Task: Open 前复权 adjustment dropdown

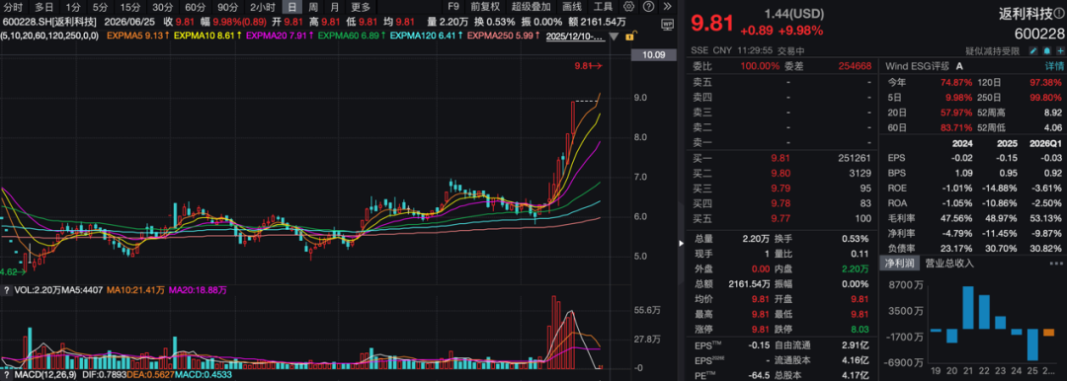Action: (x=485, y=7)
